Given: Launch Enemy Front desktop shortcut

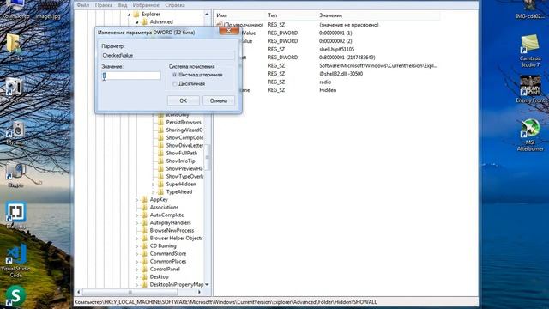Looking at the screenshot, I should (530, 86).
